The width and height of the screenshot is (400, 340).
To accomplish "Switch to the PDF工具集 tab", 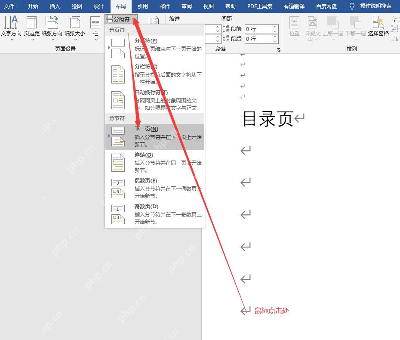I will point(260,6).
